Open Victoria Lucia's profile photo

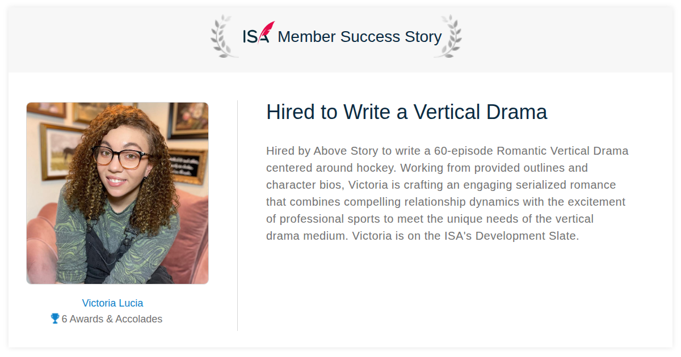(117, 193)
